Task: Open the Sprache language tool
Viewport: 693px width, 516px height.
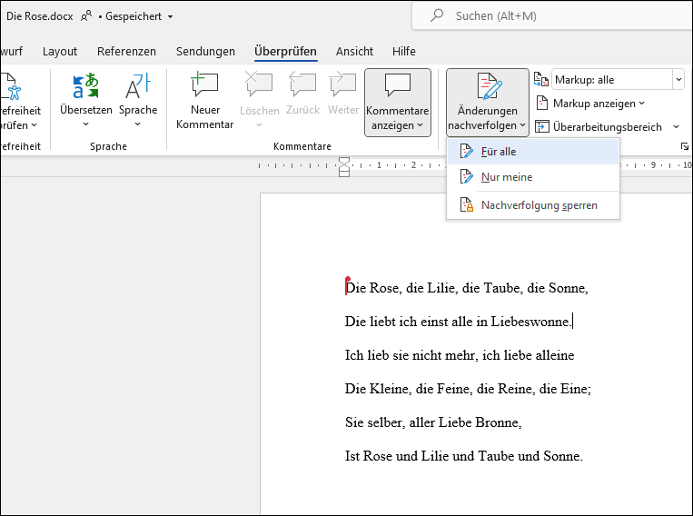Action: tap(138, 100)
